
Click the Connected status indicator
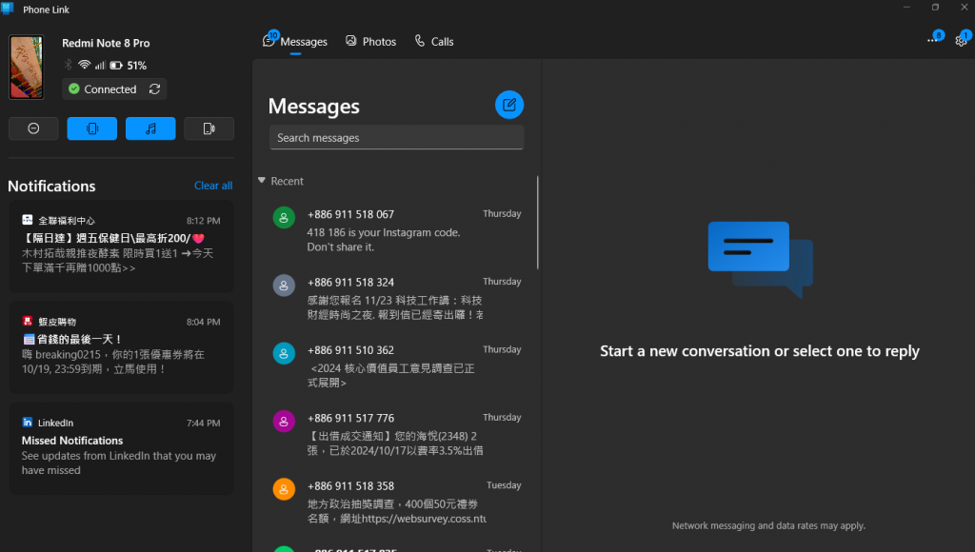tap(103, 89)
